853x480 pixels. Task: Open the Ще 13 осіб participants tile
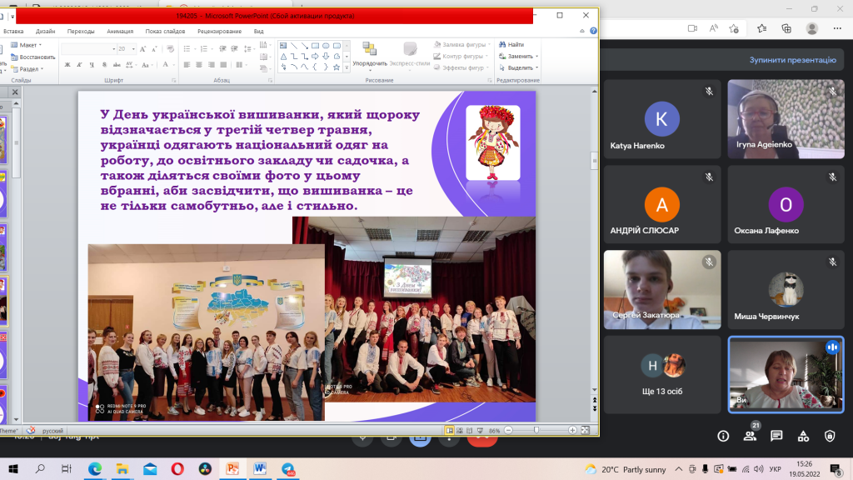pyautogui.click(x=662, y=373)
